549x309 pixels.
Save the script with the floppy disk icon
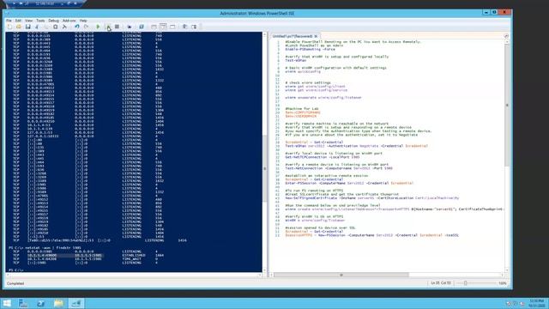[27, 27]
